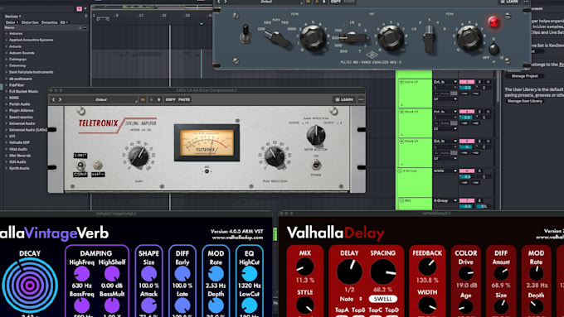This screenshot has height=317, width=564.
Task: Open LA-2A Default preset menu
Action: click(x=102, y=99)
